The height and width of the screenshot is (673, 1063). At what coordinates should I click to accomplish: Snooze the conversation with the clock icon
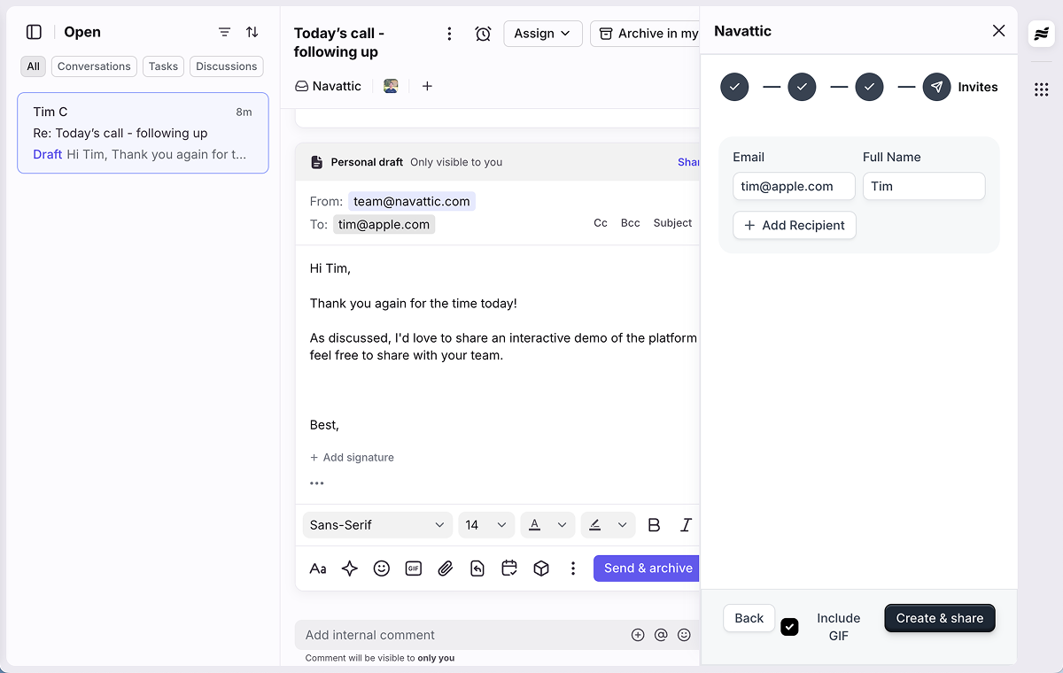483,33
